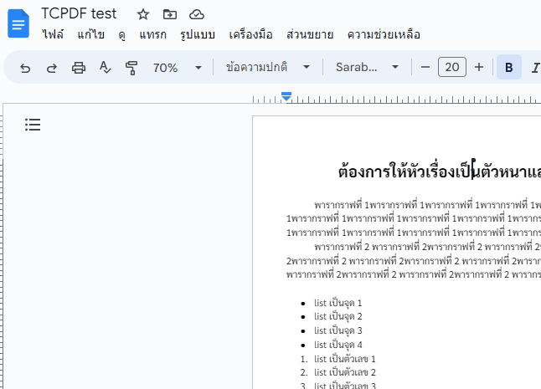Click numbered item 'list เป็นตัวเลข 2'
Screen dimensions: 541x389
(x=345, y=372)
